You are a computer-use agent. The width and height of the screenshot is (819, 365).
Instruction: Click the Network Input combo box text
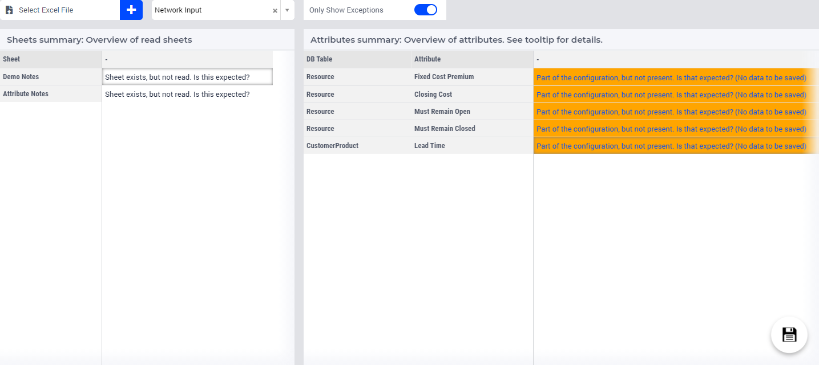click(178, 10)
